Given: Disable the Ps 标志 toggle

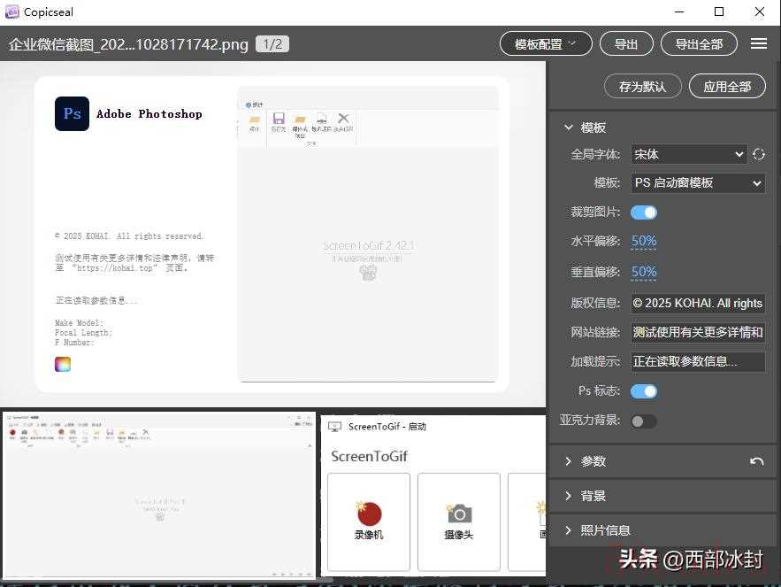Looking at the screenshot, I should tap(644, 391).
